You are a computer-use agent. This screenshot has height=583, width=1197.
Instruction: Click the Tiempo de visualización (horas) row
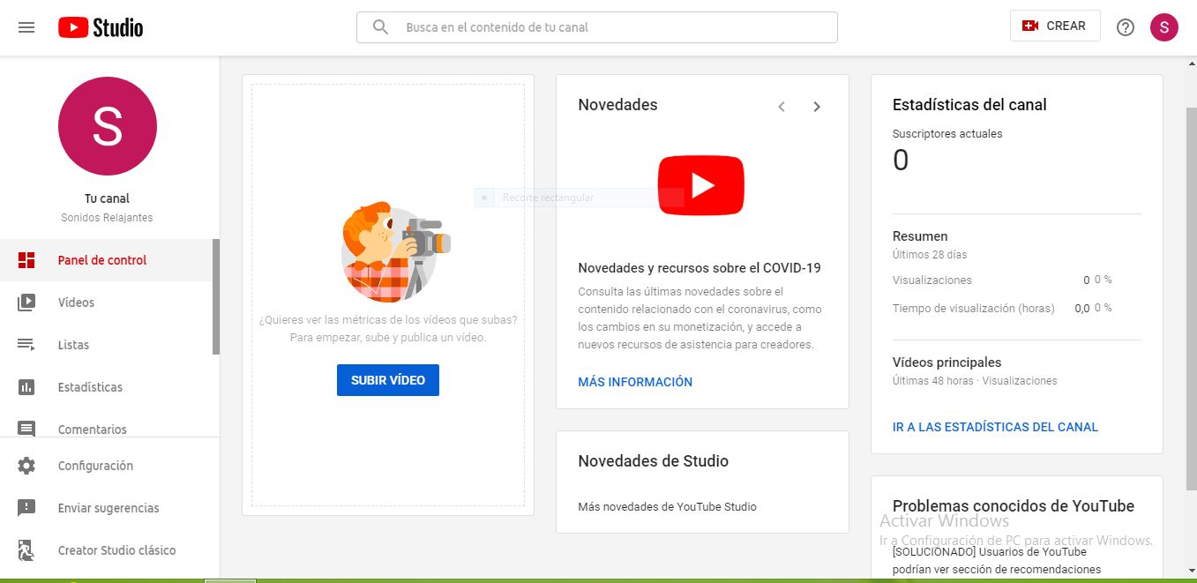(x=1017, y=308)
